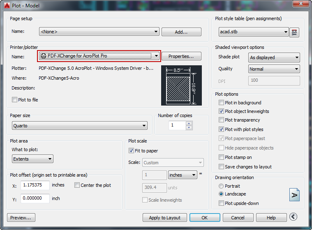Click the Y plot offset field
This screenshot has height=230, width=312.
pos(35,198)
